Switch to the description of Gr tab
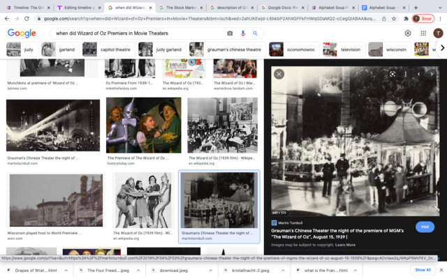Image resolution: width=447 pixels, height=279 pixels. (x=232, y=8)
